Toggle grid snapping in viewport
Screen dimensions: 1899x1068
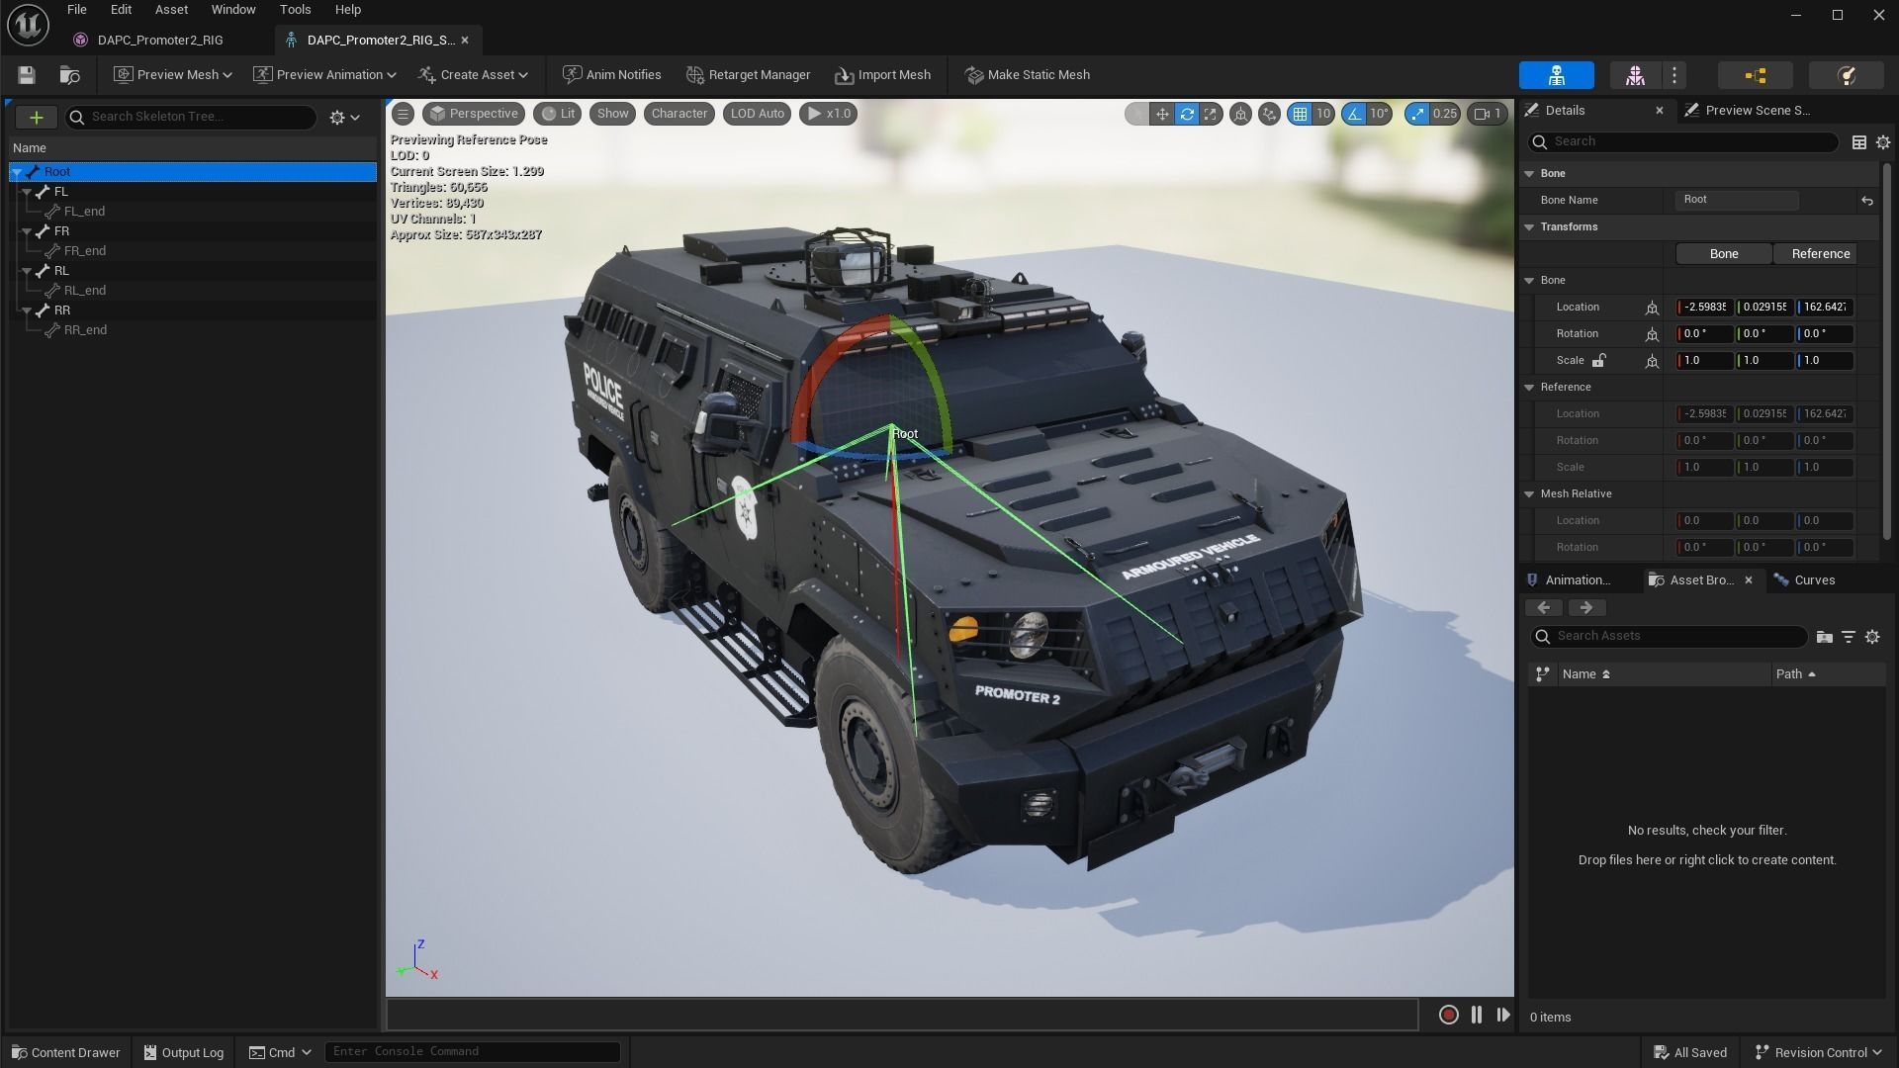[1300, 114]
